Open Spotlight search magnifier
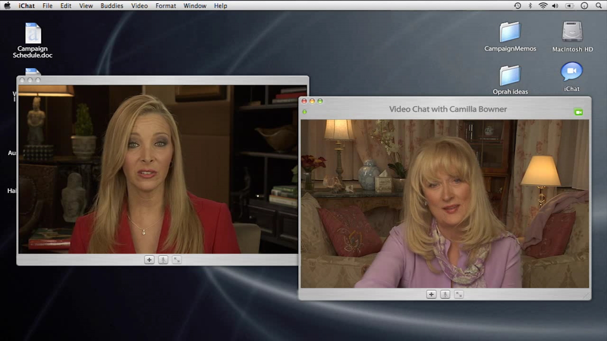 [x=598, y=6]
